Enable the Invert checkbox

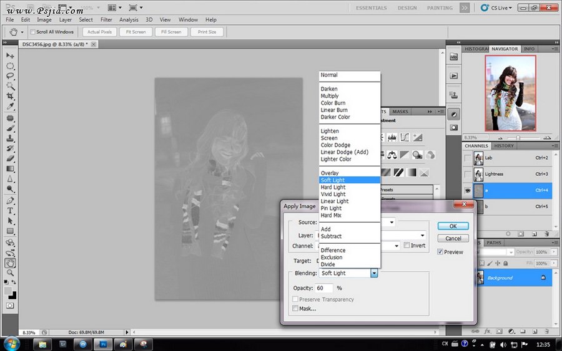407,246
